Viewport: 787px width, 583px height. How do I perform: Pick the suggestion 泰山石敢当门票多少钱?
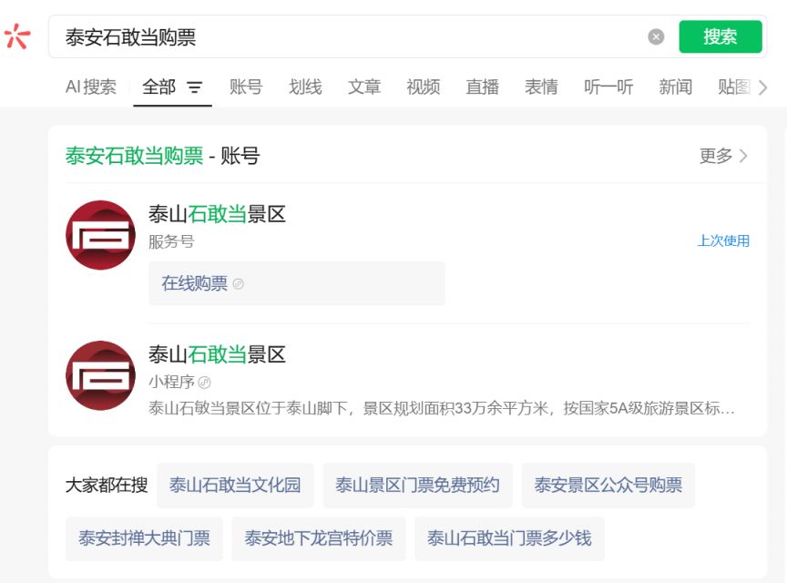[x=509, y=538]
